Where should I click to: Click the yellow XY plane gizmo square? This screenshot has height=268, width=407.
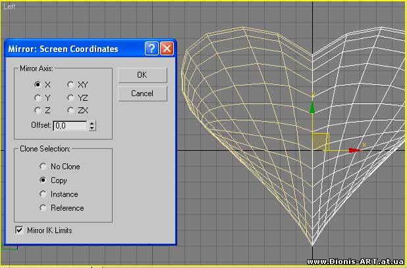pos(321,142)
